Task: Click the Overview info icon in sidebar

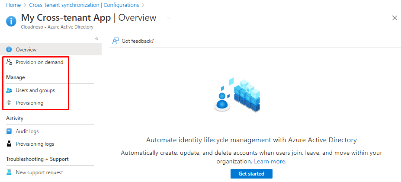Action: tap(9, 50)
